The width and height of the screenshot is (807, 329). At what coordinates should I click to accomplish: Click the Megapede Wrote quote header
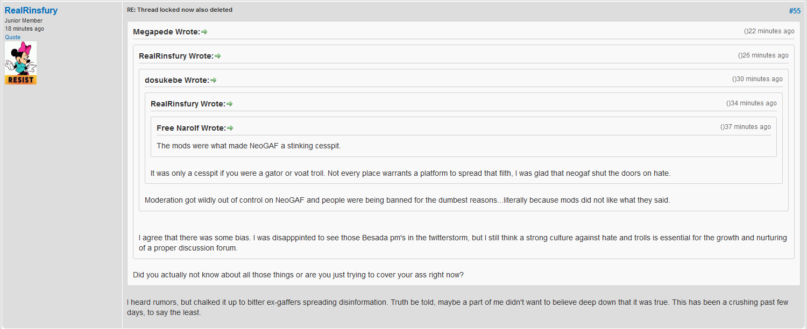coord(166,32)
